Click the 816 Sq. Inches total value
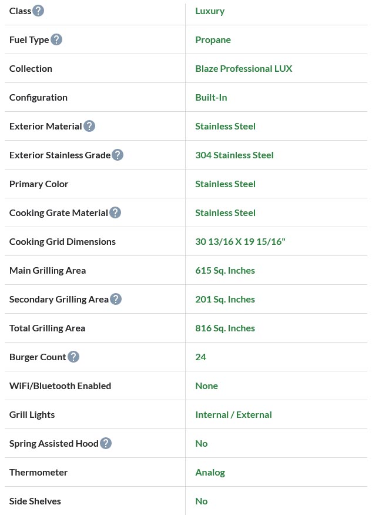 [x=225, y=328]
